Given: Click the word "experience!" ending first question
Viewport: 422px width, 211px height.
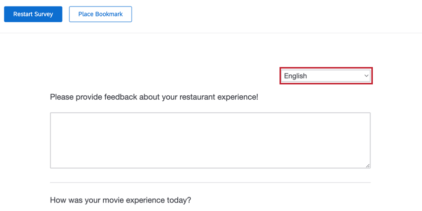Looking at the screenshot, I should 235,97.
